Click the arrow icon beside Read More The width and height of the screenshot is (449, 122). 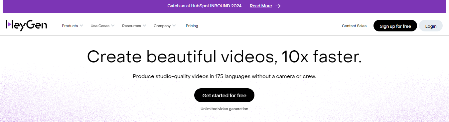[278, 6]
